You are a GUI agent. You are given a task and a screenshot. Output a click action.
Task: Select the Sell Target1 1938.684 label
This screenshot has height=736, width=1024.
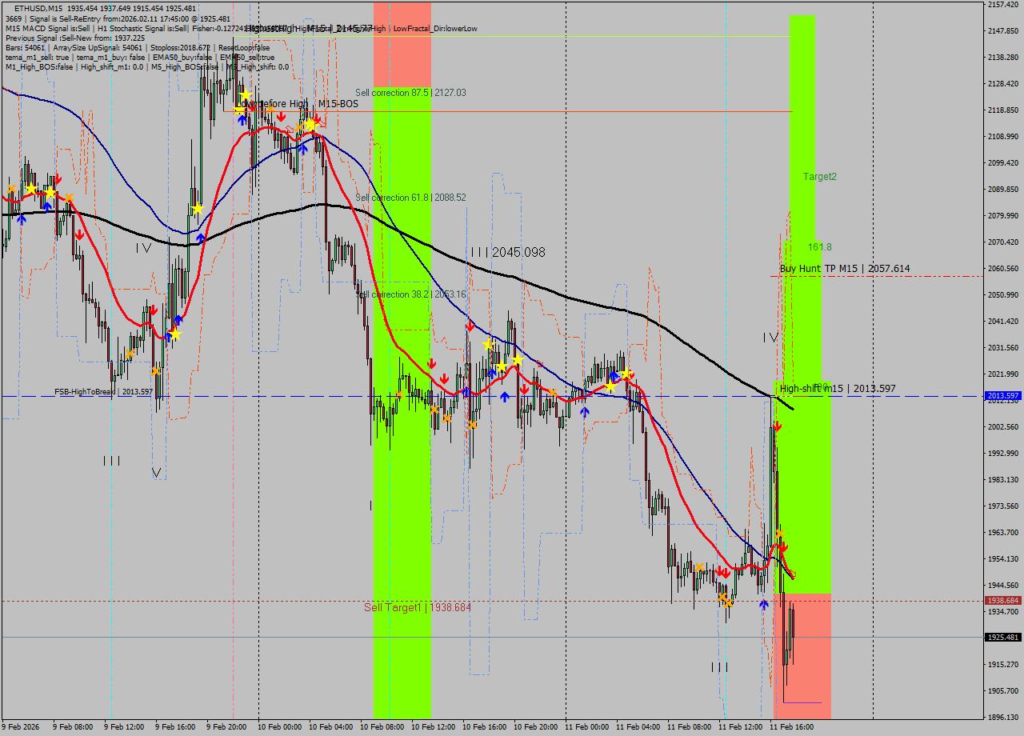pyautogui.click(x=417, y=607)
